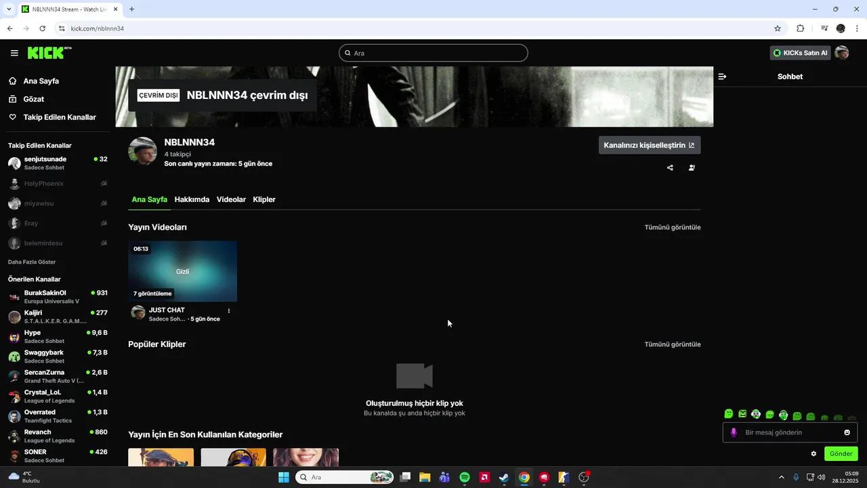Open the Crystal_LoL recommended channel
The image size is (867, 488).
tap(58, 396)
